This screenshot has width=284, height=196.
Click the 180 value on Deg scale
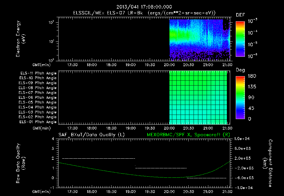(x=252, y=76)
